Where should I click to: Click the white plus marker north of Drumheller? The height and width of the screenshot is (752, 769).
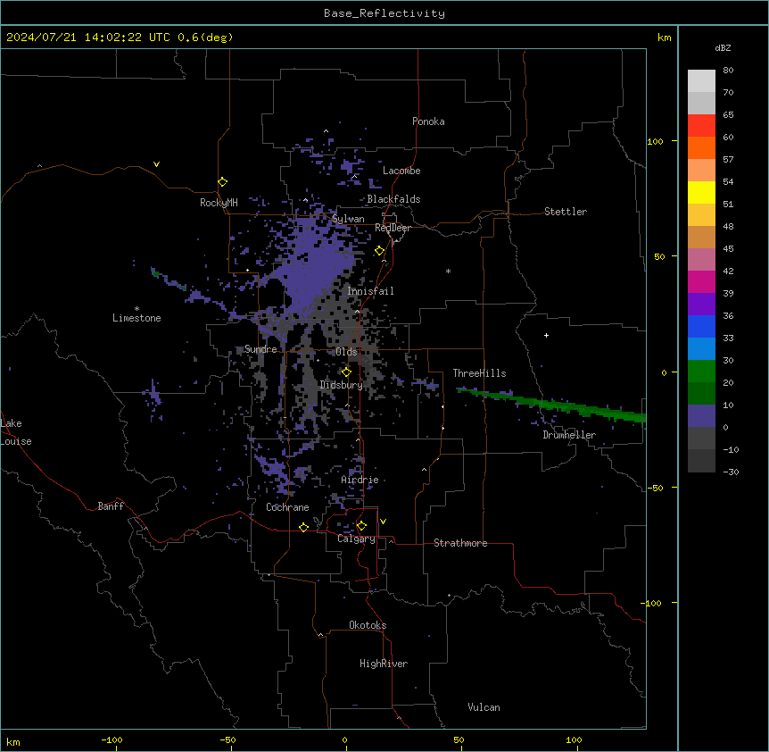point(546,335)
